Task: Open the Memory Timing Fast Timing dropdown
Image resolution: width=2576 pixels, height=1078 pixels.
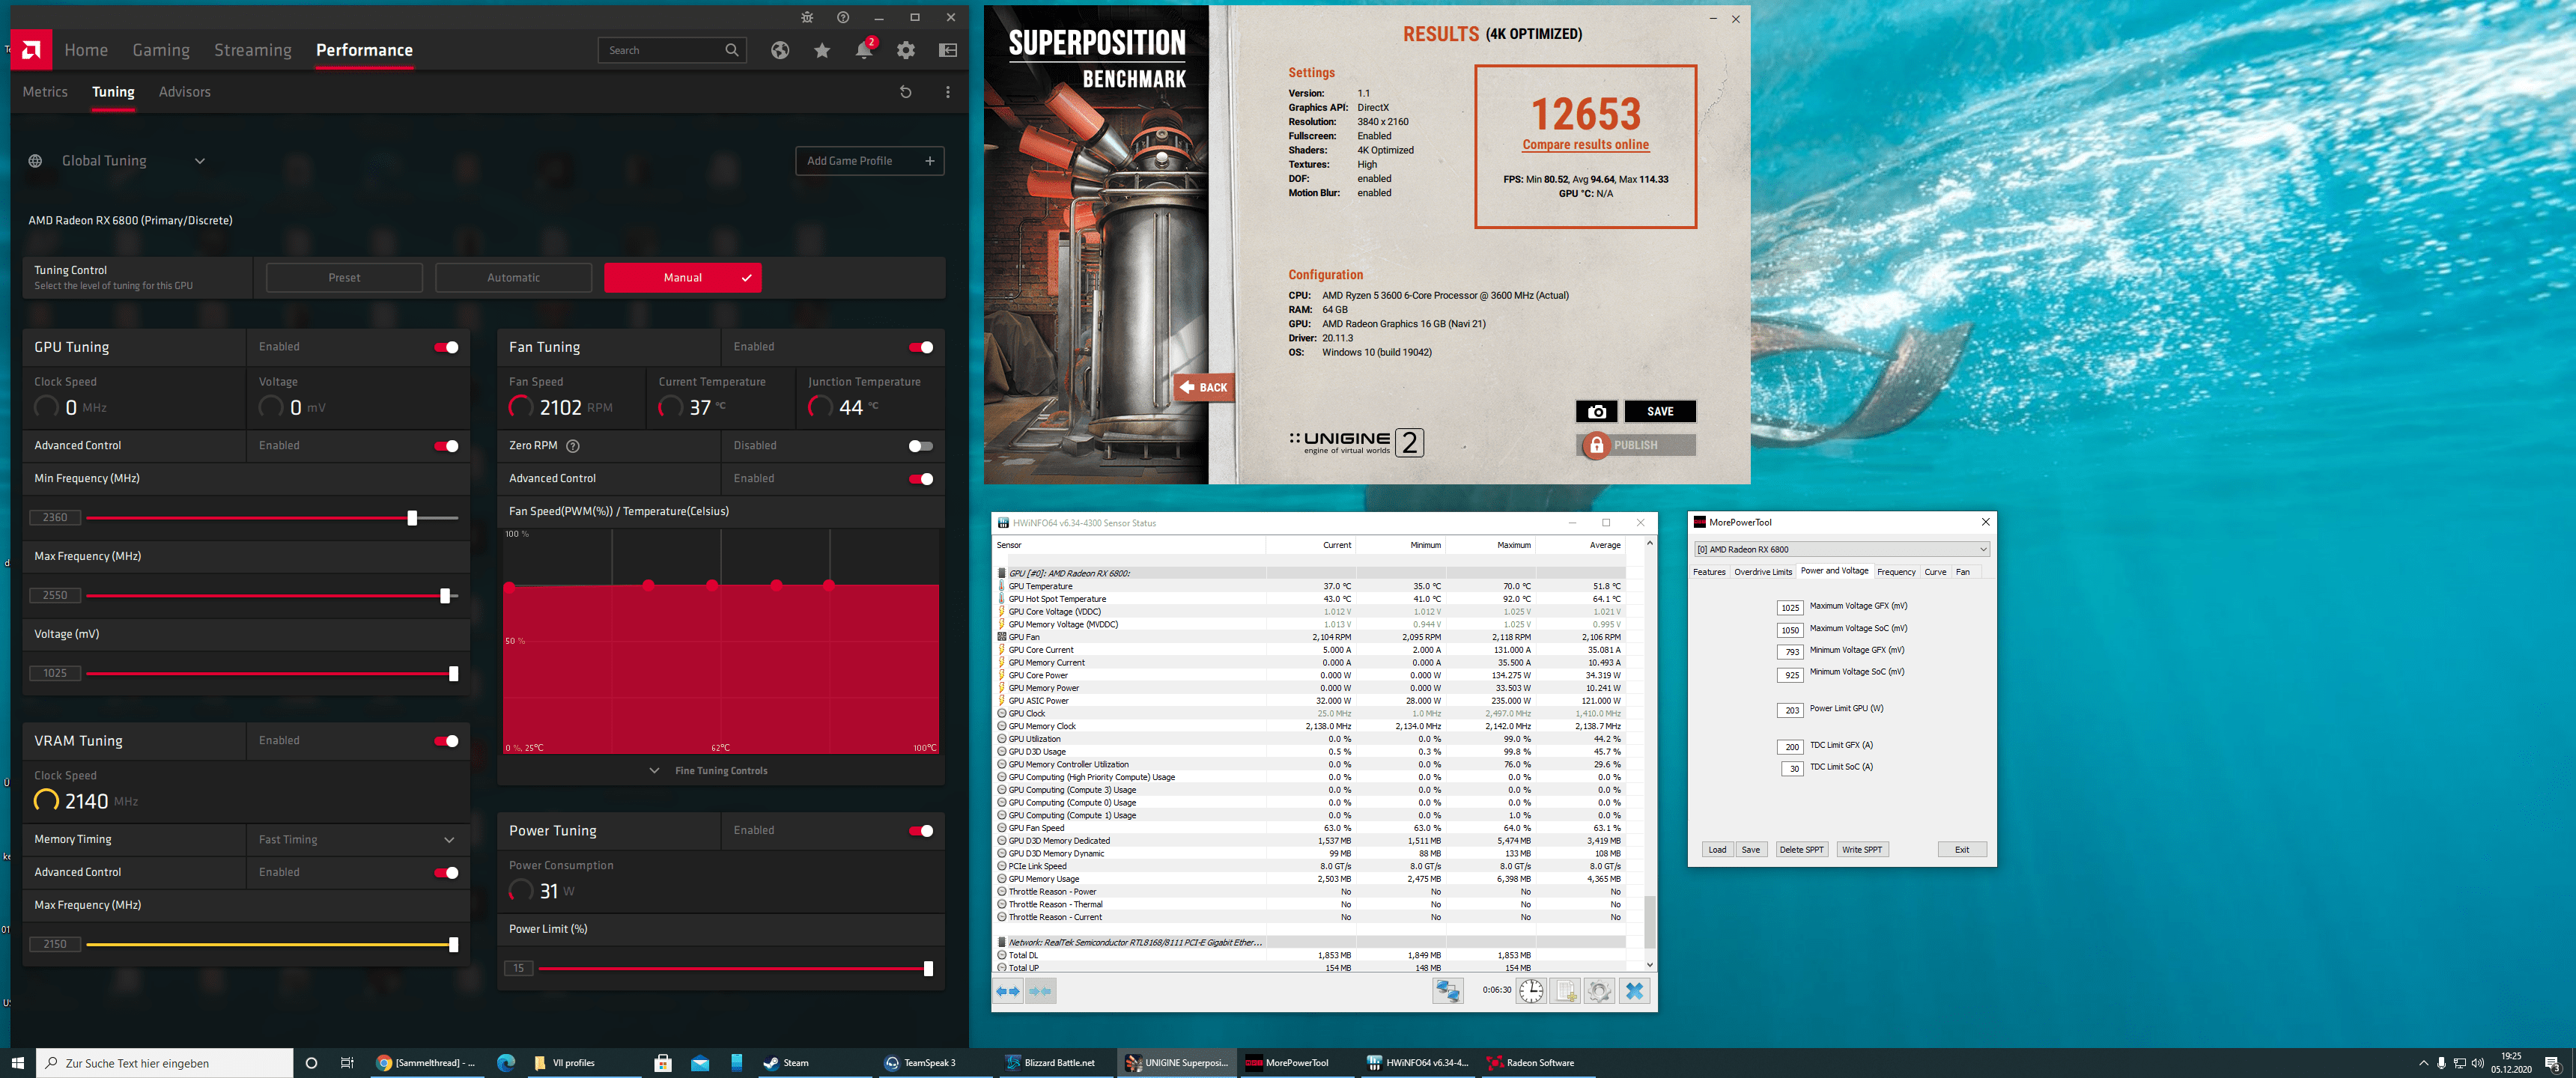Action: 356,840
